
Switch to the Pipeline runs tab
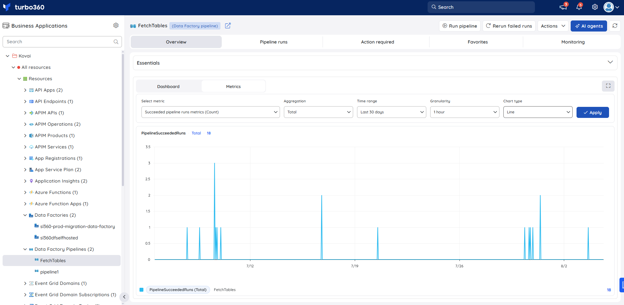pyautogui.click(x=274, y=42)
